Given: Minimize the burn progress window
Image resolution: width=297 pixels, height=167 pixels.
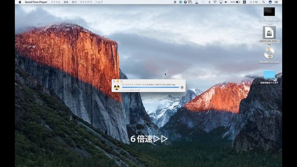Looking at the screenshot, I should tap(117, 81).
